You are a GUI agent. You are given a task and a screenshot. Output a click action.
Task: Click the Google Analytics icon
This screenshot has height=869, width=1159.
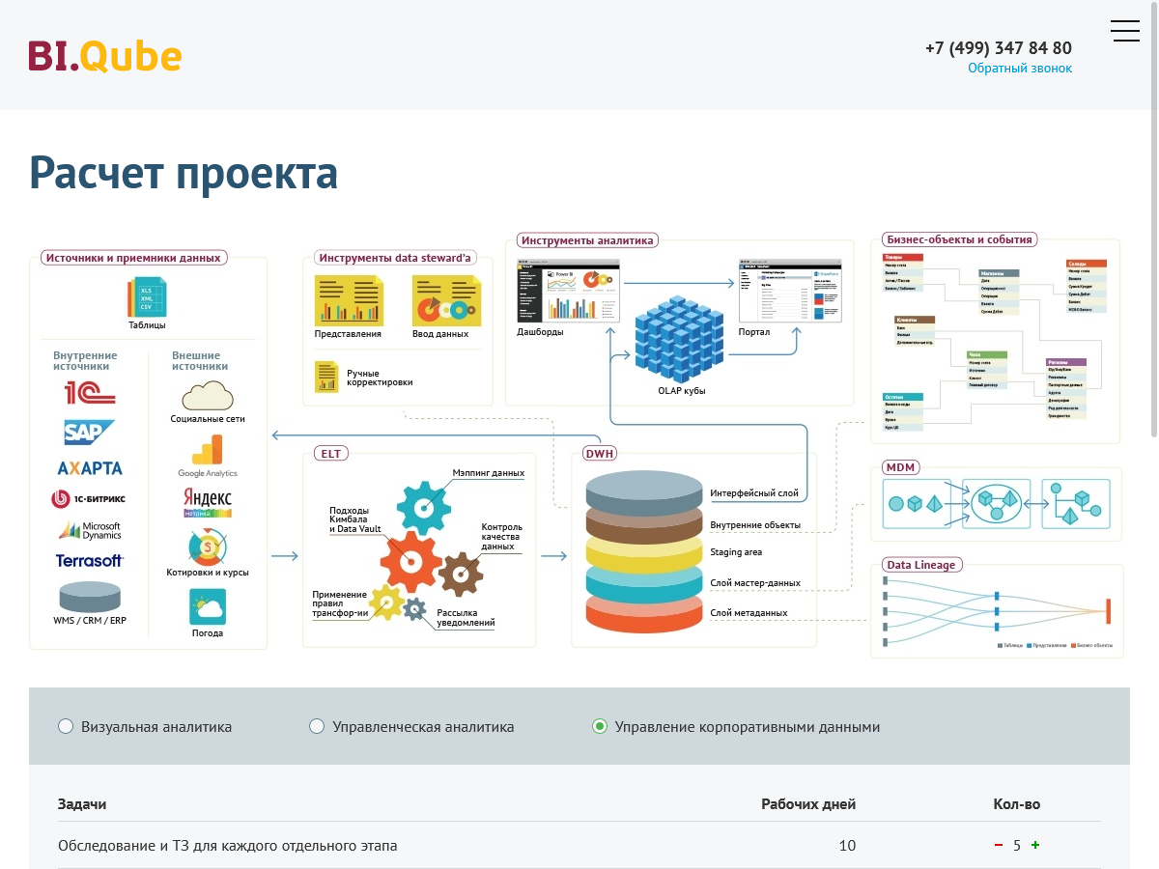[207, 451]
